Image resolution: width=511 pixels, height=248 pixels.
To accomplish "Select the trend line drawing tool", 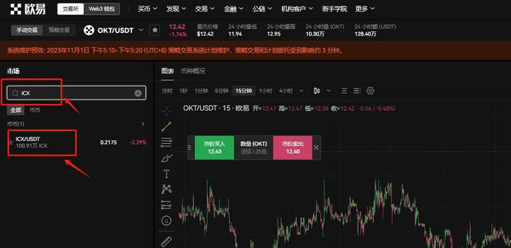I will [x=167, y=127].
